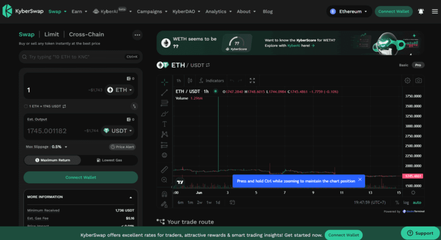This screenshot has height=240, width=441.
Task: Swap ETH/USDT pair direction icon
Action: [x=208, y=65]
